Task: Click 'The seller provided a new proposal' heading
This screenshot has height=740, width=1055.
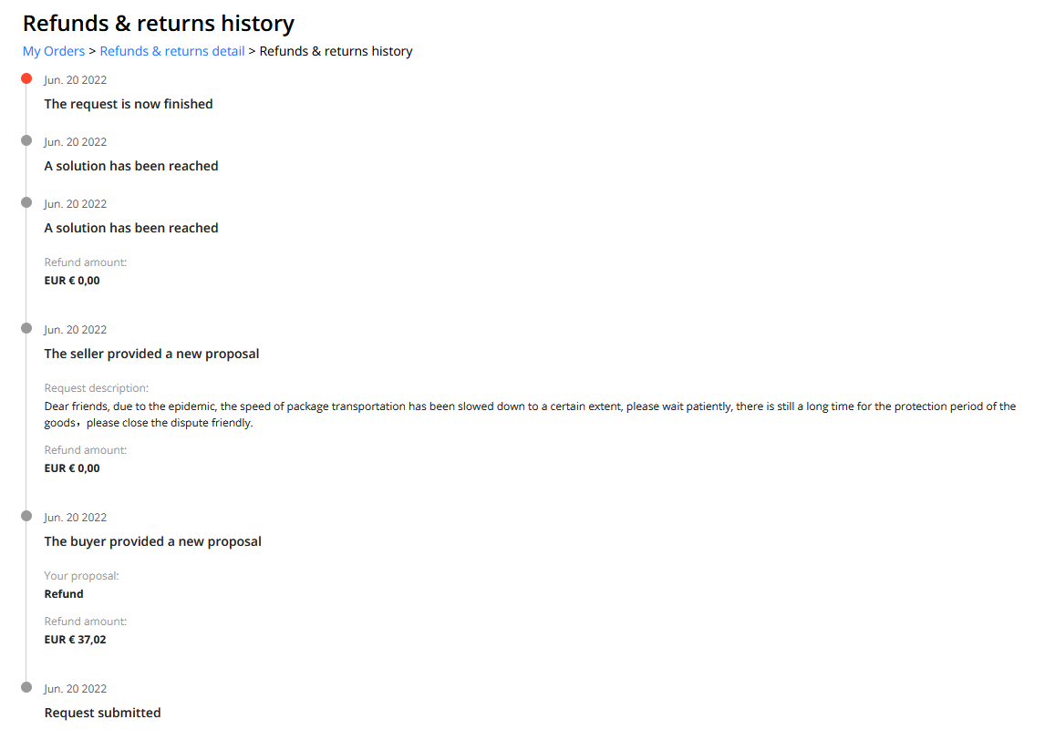Action: pyautogui.click(x=151, y=354)
